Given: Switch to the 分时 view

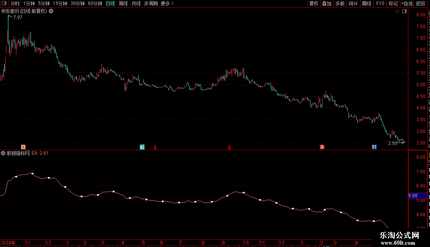Looking at the screenshot, I should 15,3.
